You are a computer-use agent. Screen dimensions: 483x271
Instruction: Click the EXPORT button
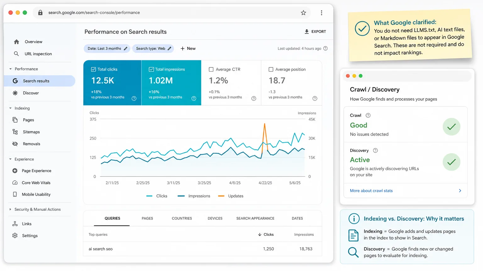point(315,31)
